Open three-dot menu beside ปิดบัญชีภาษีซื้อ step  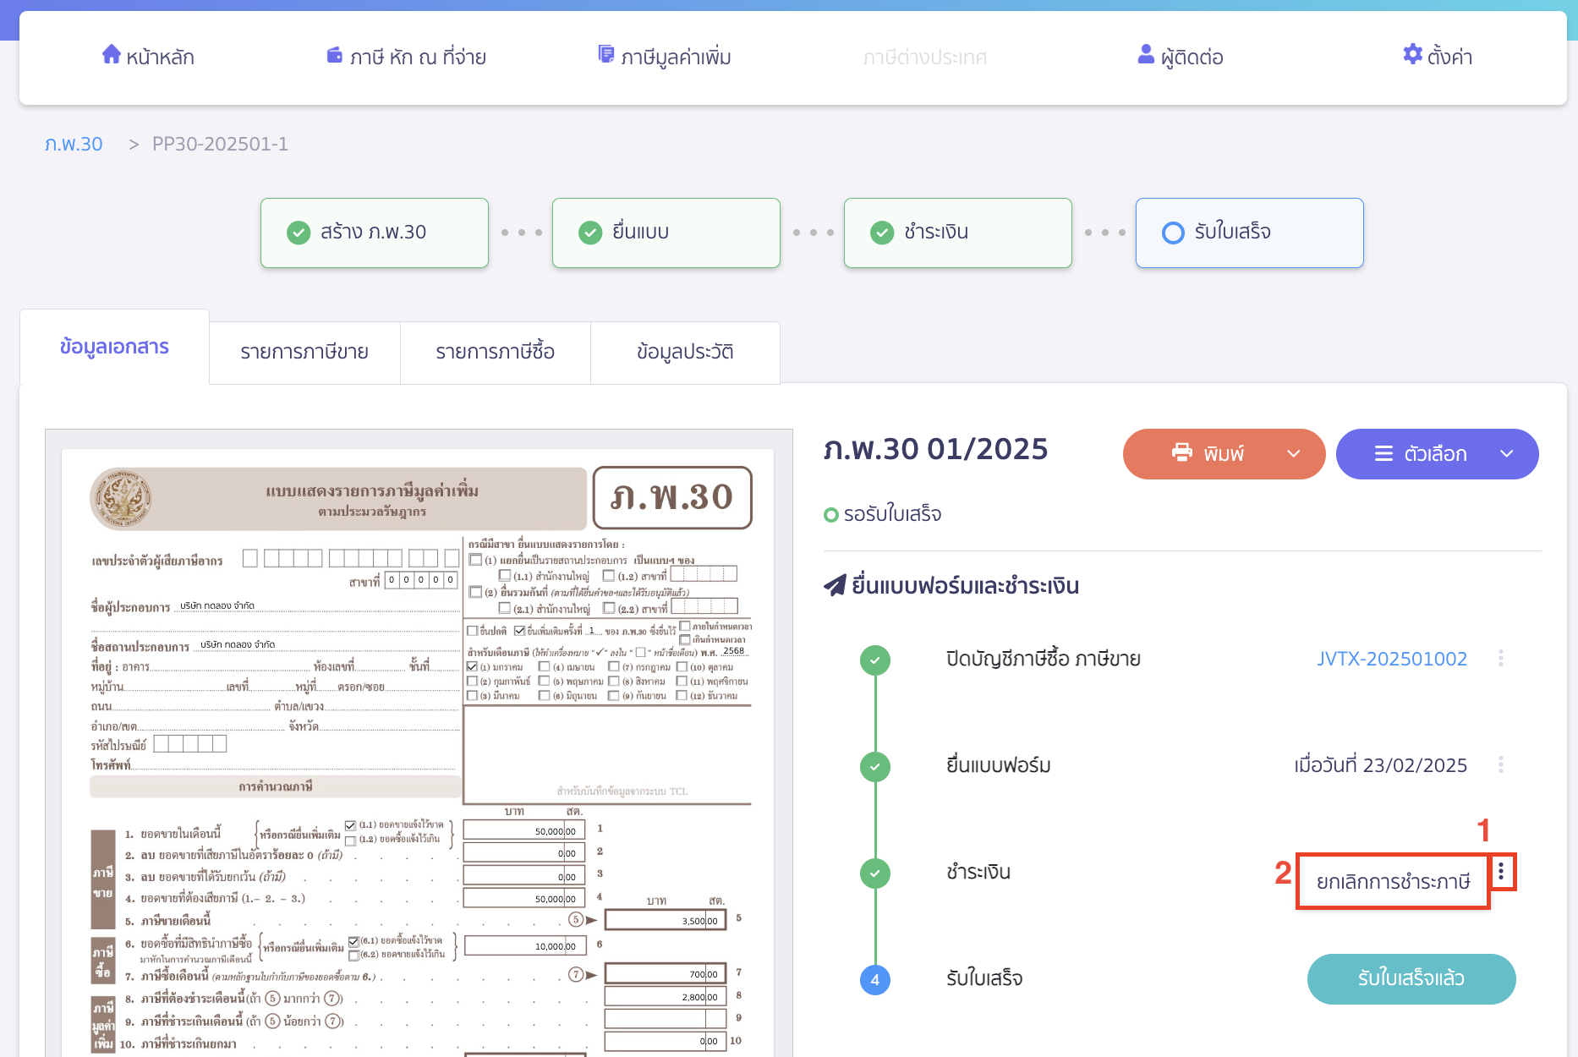pos(1501,659)
